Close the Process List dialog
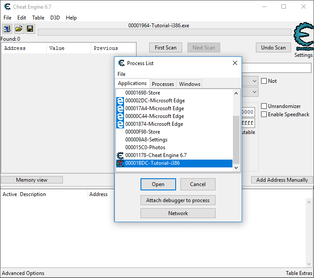Screen dimensions: 314x278 [235, 63]
